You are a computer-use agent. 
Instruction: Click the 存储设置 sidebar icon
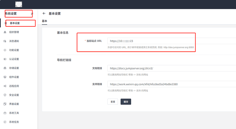[x=5, y=68]
